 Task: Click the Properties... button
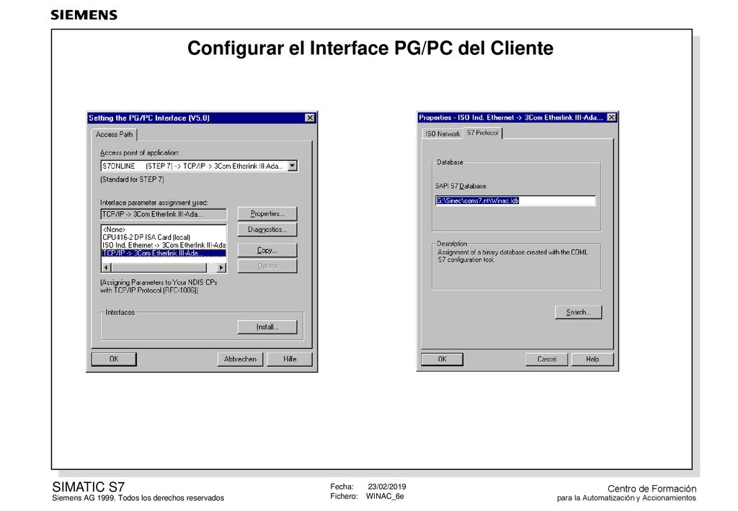coord(267,213)
